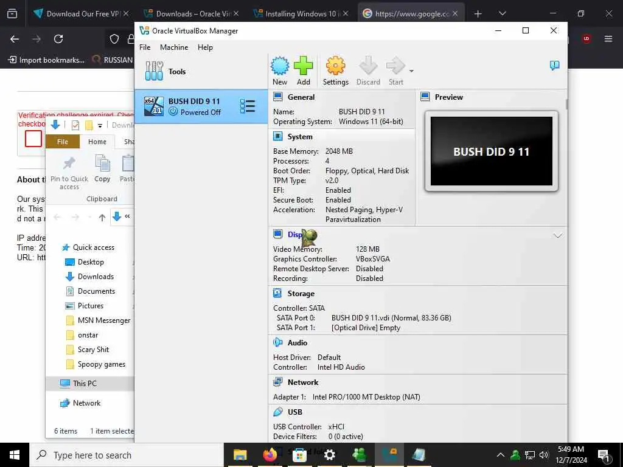
Task: Switch to Downloads – Oracle VirtualBox browser tab
Action: 190,13
